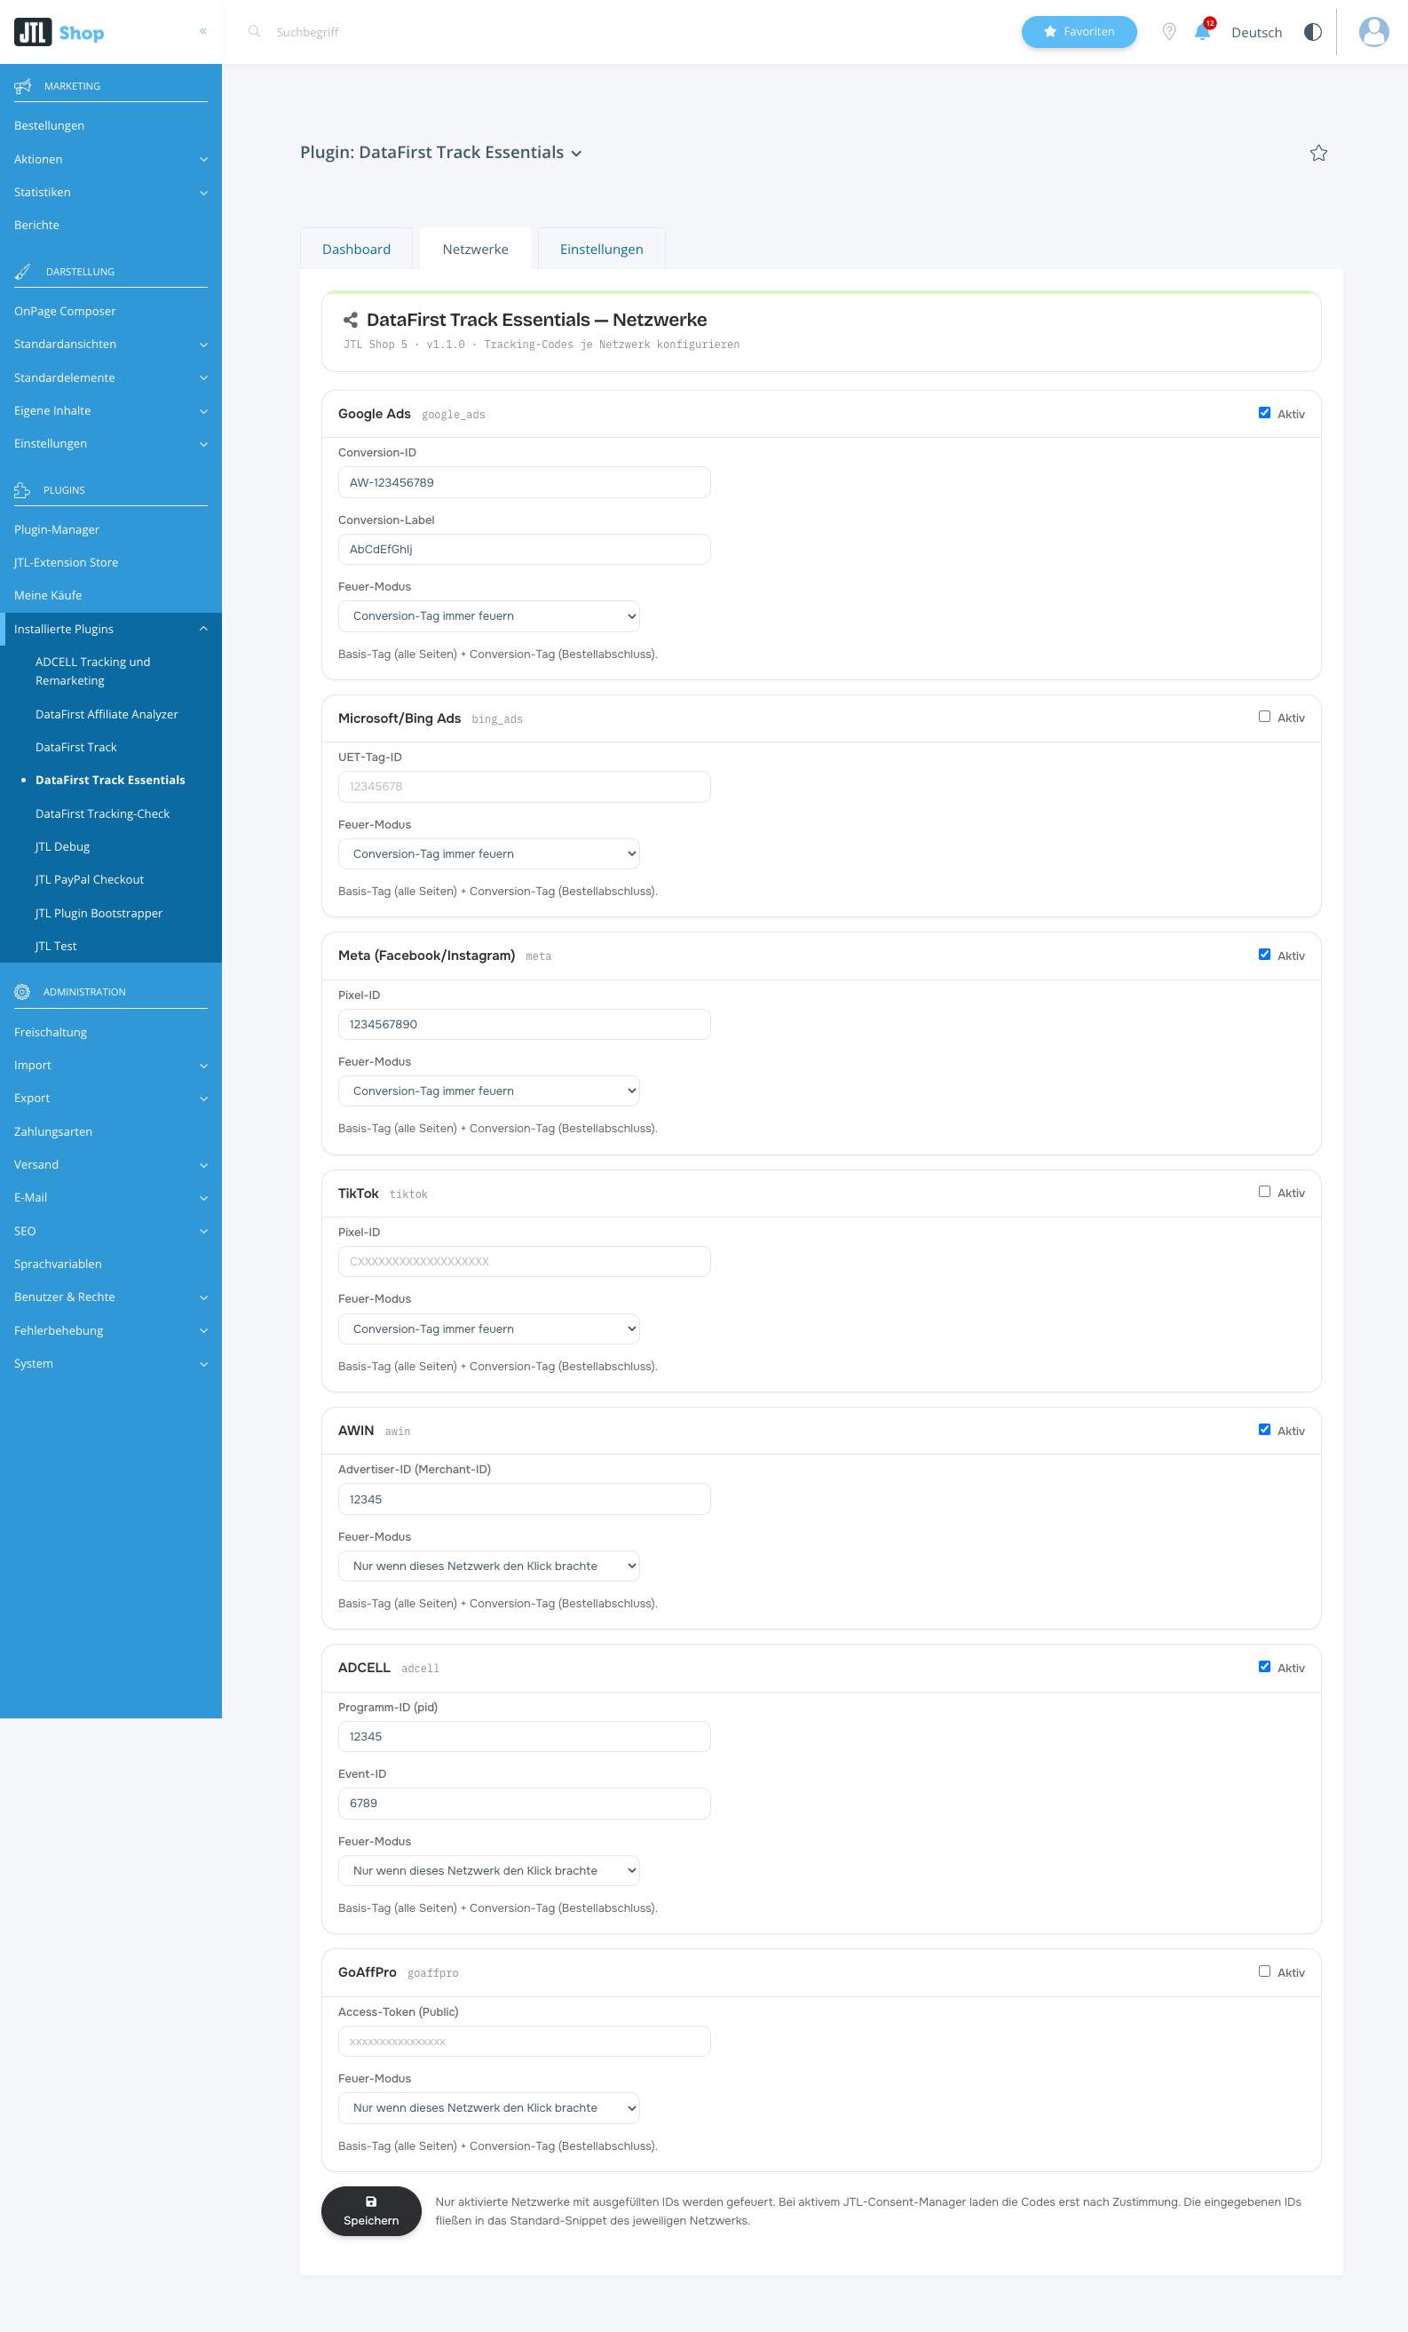This screenshot has width=1408, height=2332.
Task: Open Bestellungen in sidebar
Action: tap(49, 126)
